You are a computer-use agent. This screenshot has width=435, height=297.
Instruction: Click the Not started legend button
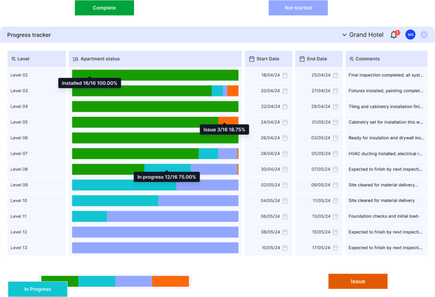[x=298, y=8]
